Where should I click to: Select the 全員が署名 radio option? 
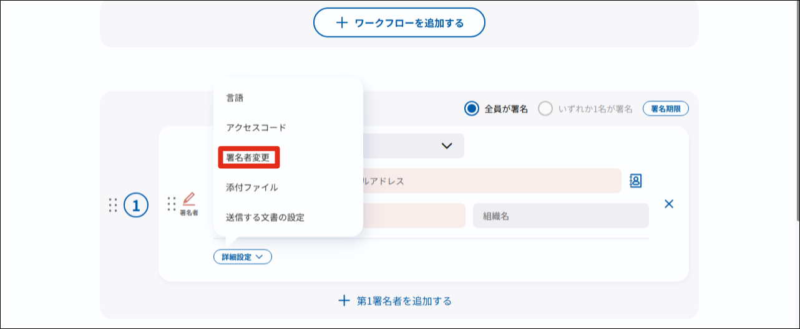(x=472, y=109)
